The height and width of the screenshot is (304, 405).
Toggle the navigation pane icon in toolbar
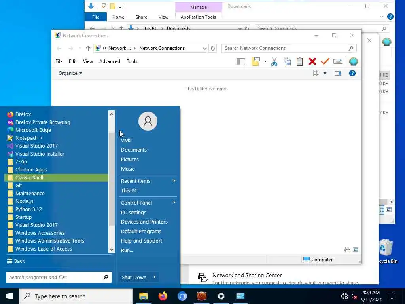[241, 61]
